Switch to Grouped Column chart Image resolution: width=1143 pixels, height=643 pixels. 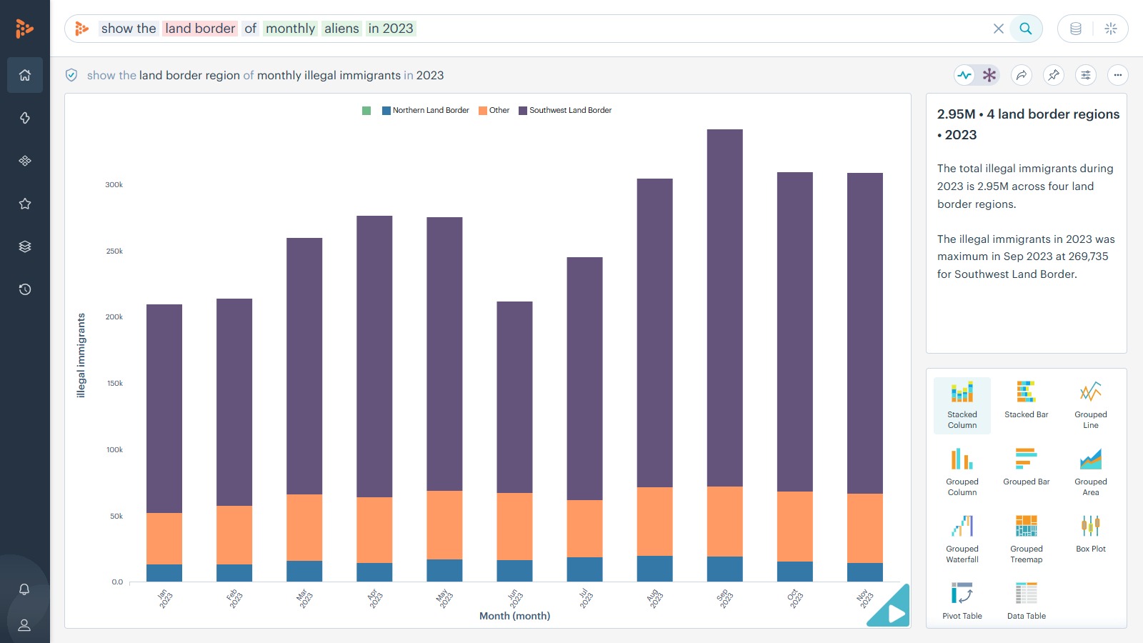pos(962,472)
